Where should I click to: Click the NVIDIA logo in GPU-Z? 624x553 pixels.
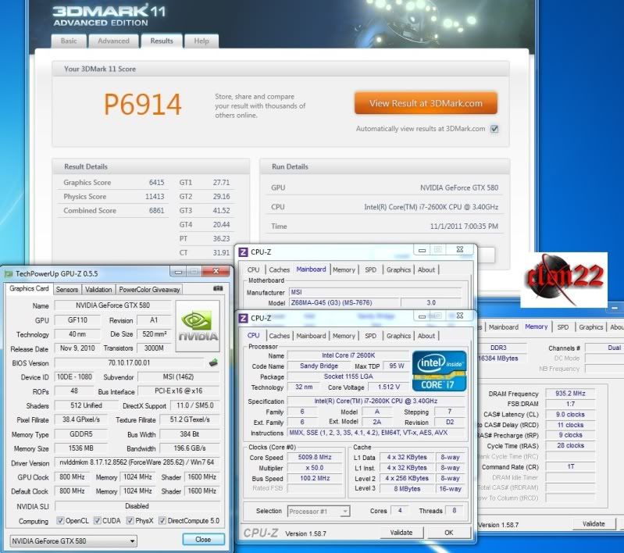(198, 326)
